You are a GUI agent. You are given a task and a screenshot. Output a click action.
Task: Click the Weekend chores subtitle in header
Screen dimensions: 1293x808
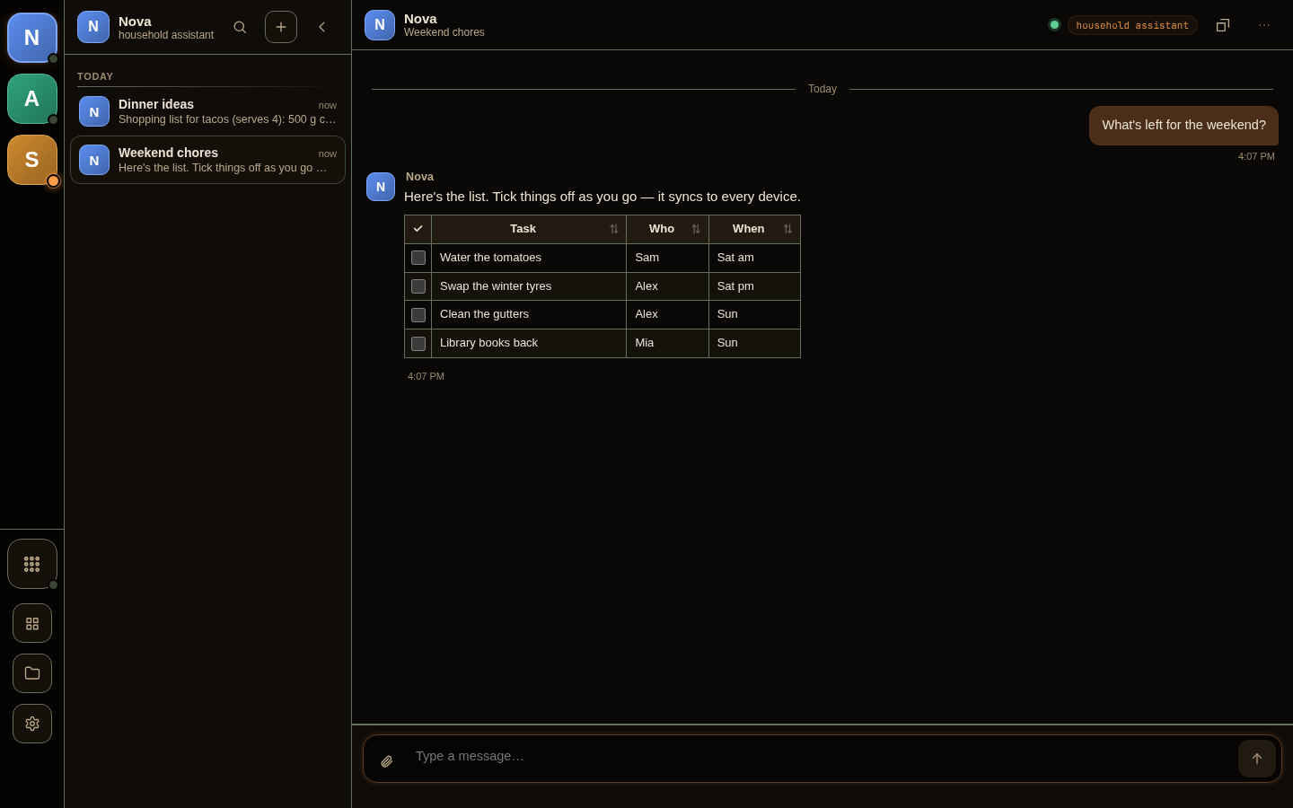click(444, 32)
